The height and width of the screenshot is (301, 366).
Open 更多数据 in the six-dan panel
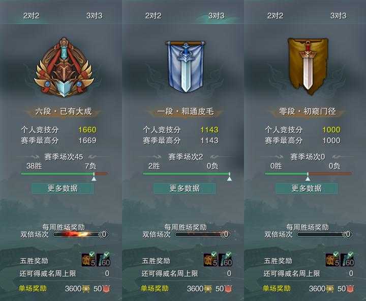63,188
